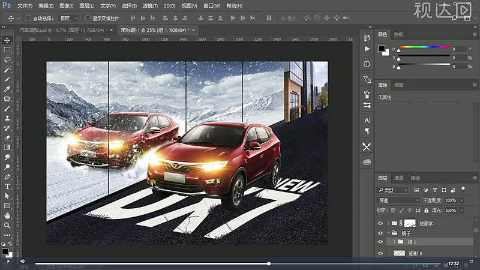Filter layers by adjustment layer icon
Image resolution: width=480 pixels, height=270 pixels.
pos(425,190)
